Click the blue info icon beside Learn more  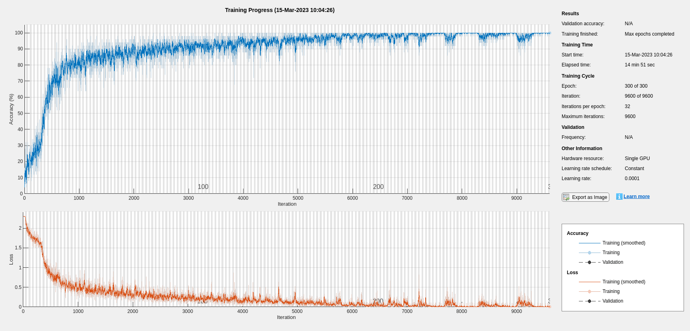click(619, 197)
